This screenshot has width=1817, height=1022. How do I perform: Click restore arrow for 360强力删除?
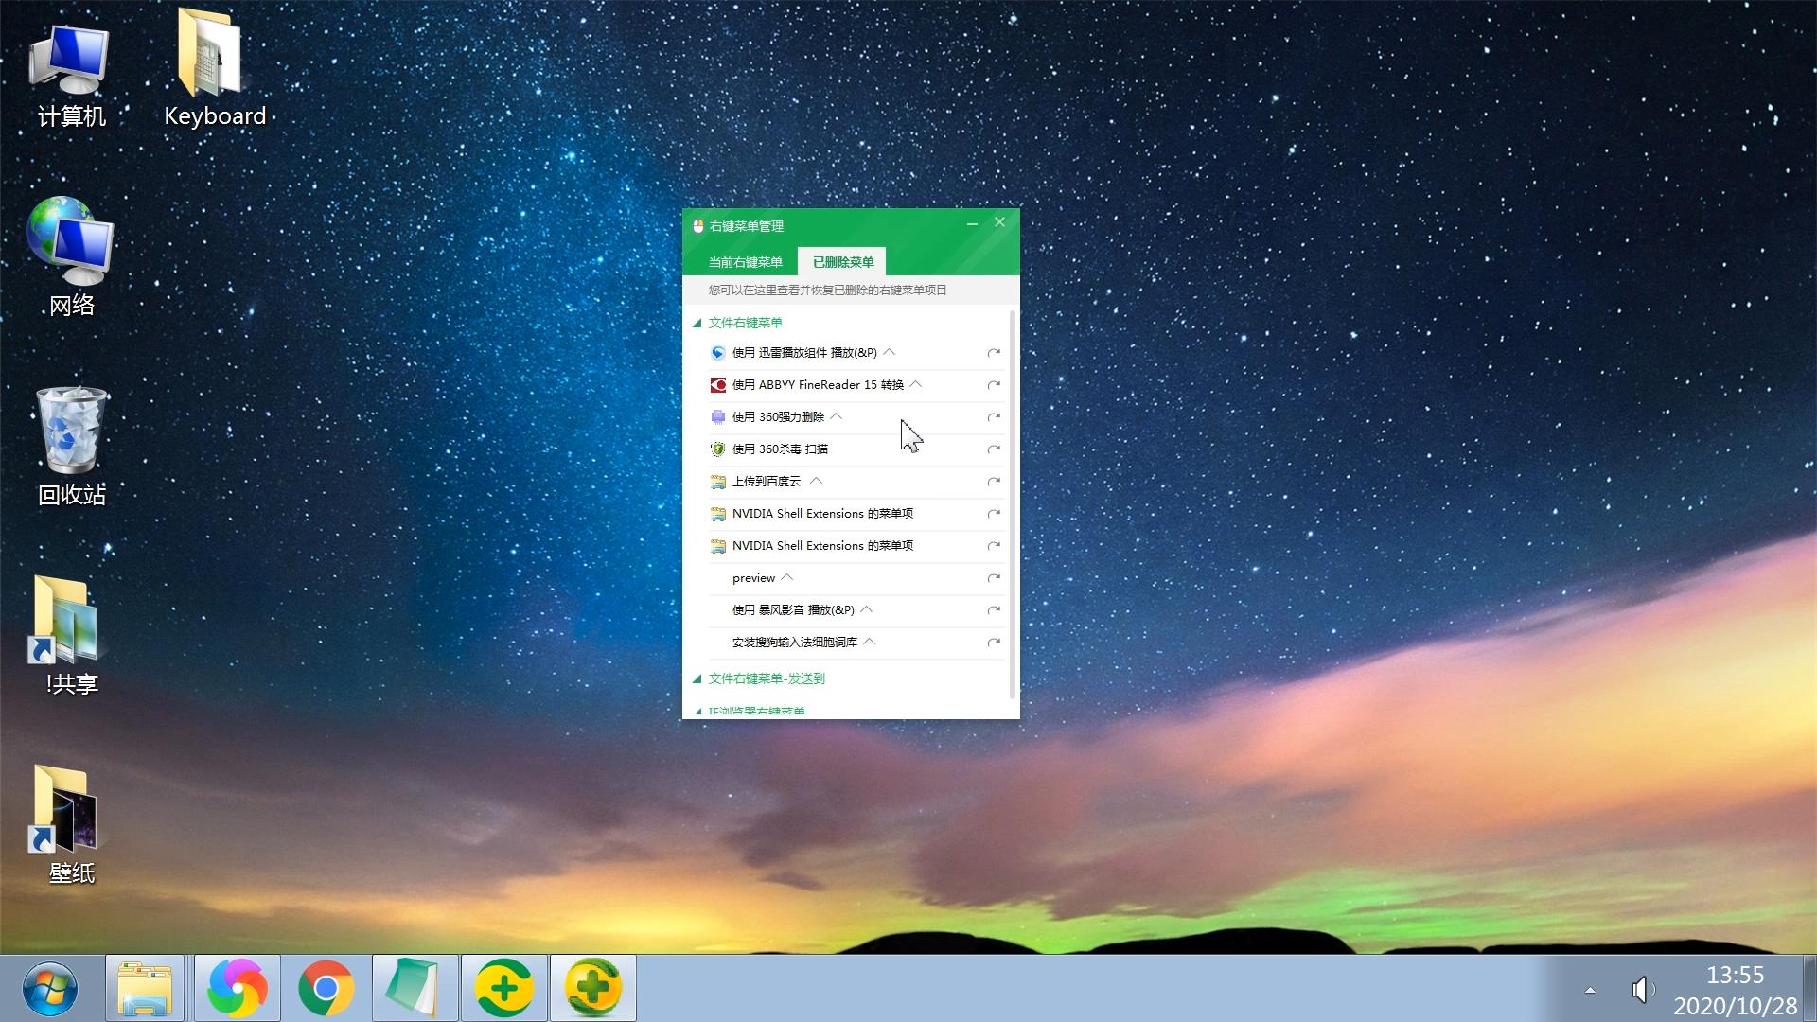pos(994,417)
